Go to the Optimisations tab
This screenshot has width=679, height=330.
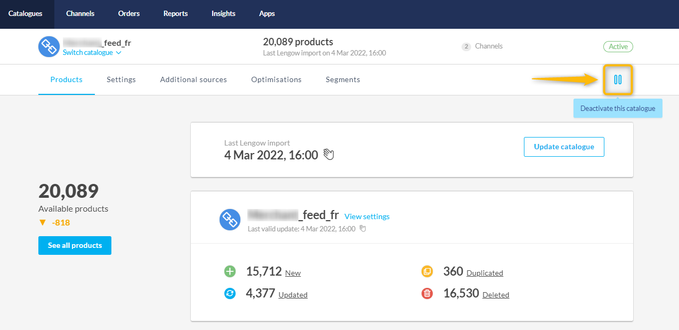point(276,80)
